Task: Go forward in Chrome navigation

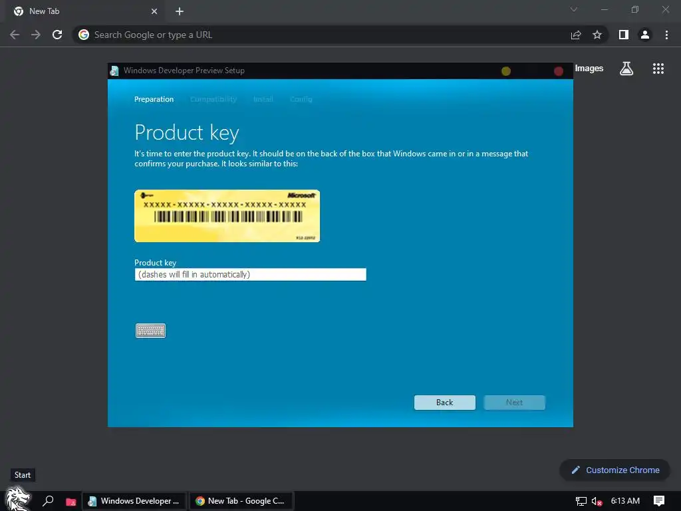Action: (x=36, y=35)
